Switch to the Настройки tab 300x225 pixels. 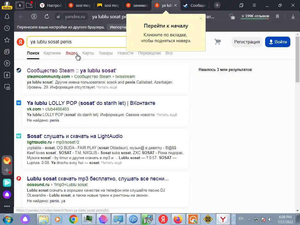(51, 5)
